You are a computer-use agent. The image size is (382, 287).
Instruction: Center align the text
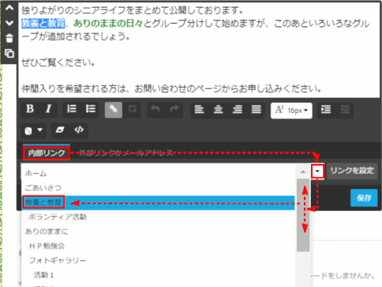(x=218, y=109)
